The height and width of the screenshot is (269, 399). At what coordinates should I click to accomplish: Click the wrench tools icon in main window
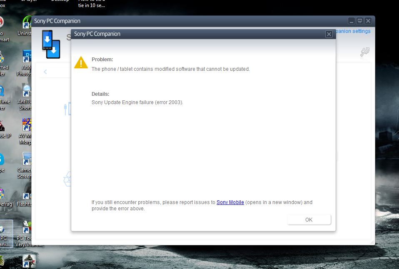pos(365,52)
